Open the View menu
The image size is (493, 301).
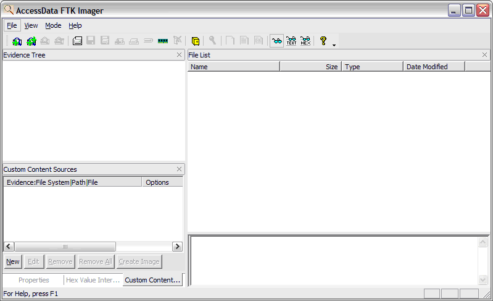click(x=31, y=25)
